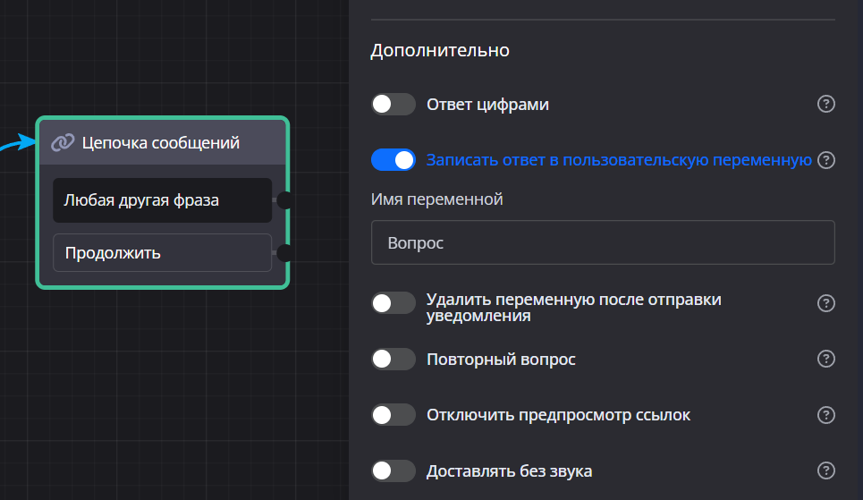Switch on 'Доставлять без звука'
Screen dimensions: 863x500
point(393,470)
